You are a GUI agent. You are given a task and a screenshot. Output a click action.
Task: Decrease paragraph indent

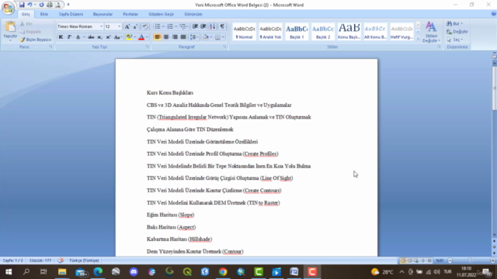[195, 26]
